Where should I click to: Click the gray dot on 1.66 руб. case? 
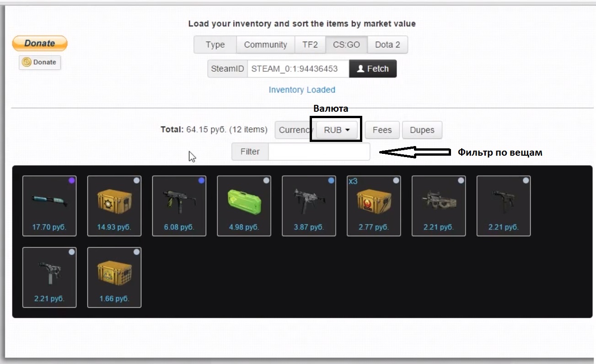click(136, 252)
